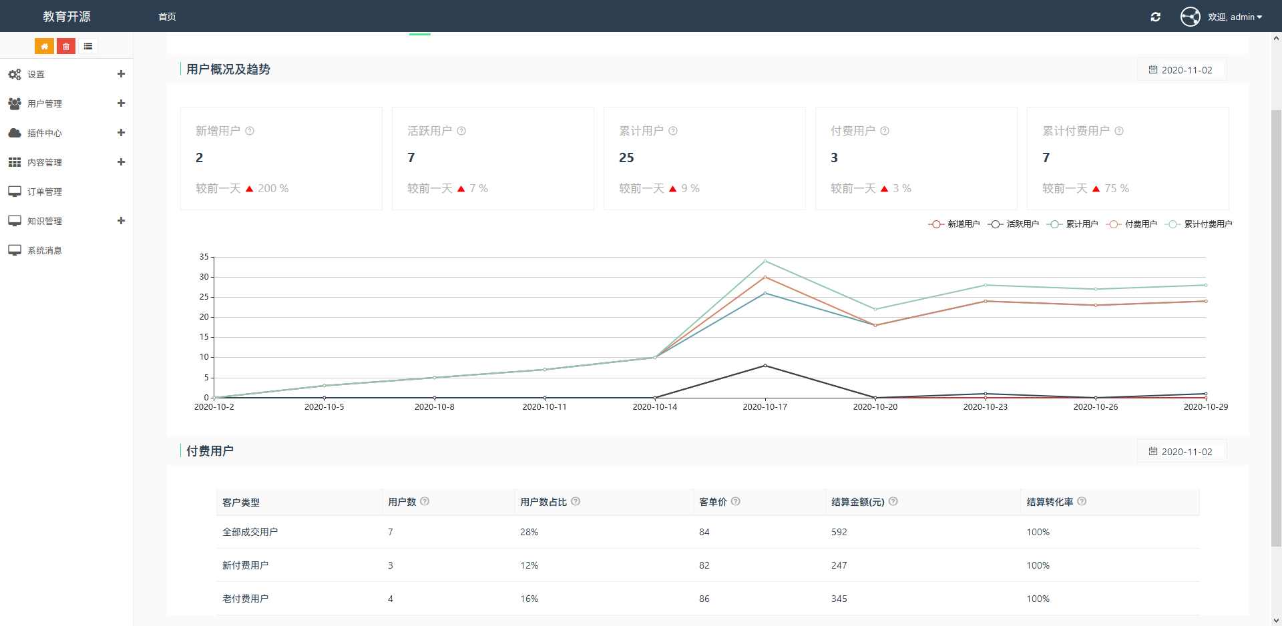
Task: Expand 用户管理 menu with plus sign
Action: [121, 103]
